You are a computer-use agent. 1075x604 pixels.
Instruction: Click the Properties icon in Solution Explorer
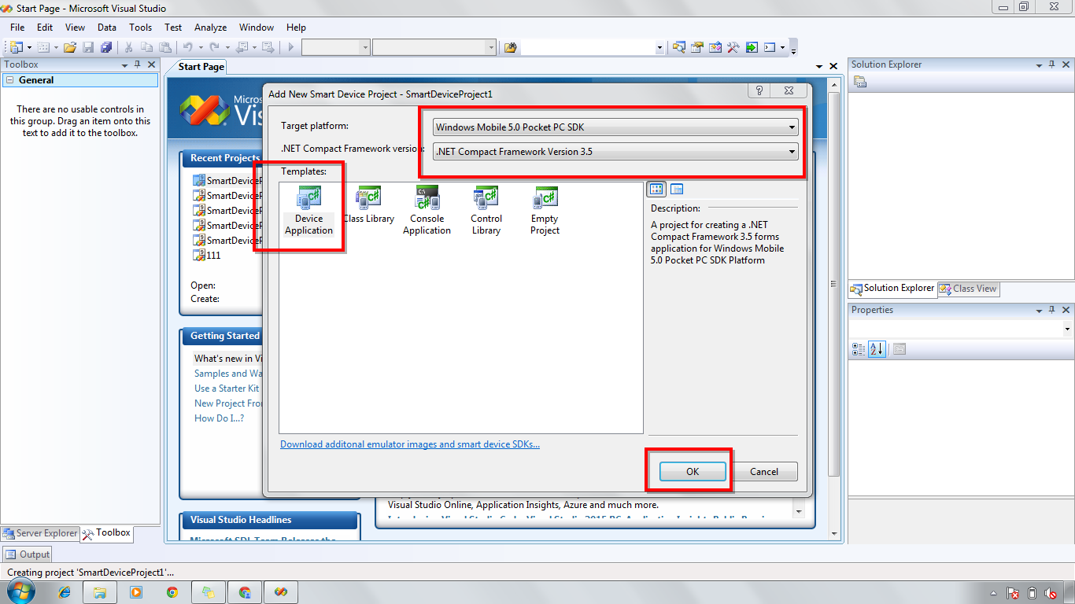click(x=860, y=82)
